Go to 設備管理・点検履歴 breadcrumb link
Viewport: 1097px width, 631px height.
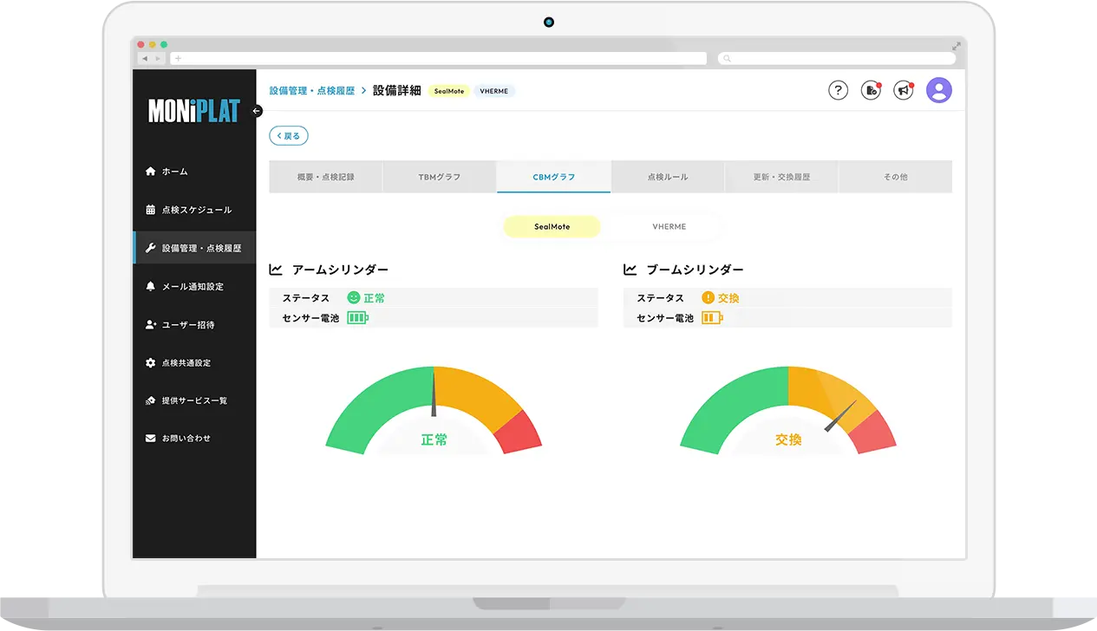point(312,90)
